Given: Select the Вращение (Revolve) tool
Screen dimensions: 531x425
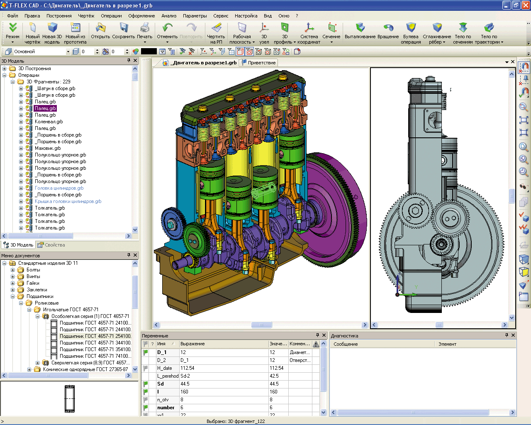Looking at the screenshot, I should [388, 28].
